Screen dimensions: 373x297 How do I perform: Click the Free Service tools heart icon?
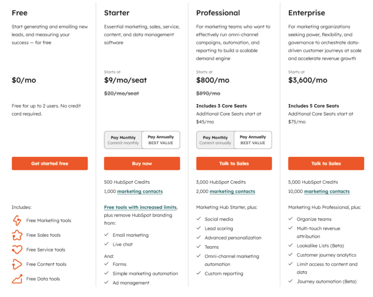click(17, 250)
